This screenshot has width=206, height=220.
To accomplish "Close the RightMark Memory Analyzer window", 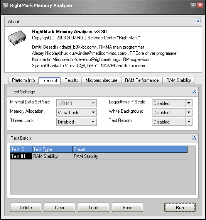I will point(200,5).
